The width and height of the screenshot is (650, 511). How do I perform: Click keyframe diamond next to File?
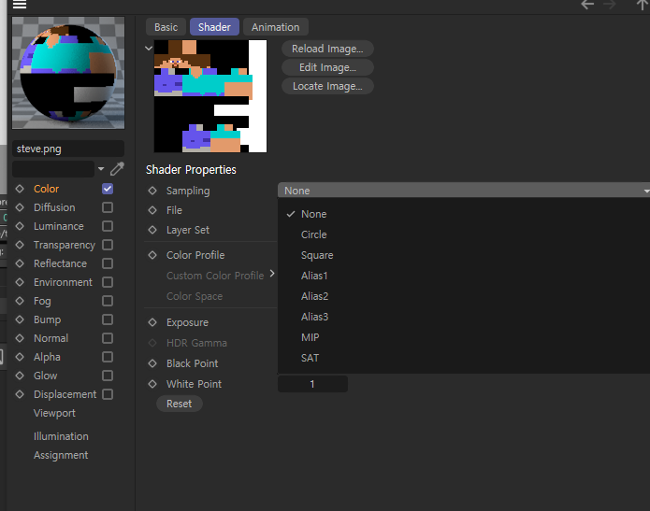[x=152, y=210]
